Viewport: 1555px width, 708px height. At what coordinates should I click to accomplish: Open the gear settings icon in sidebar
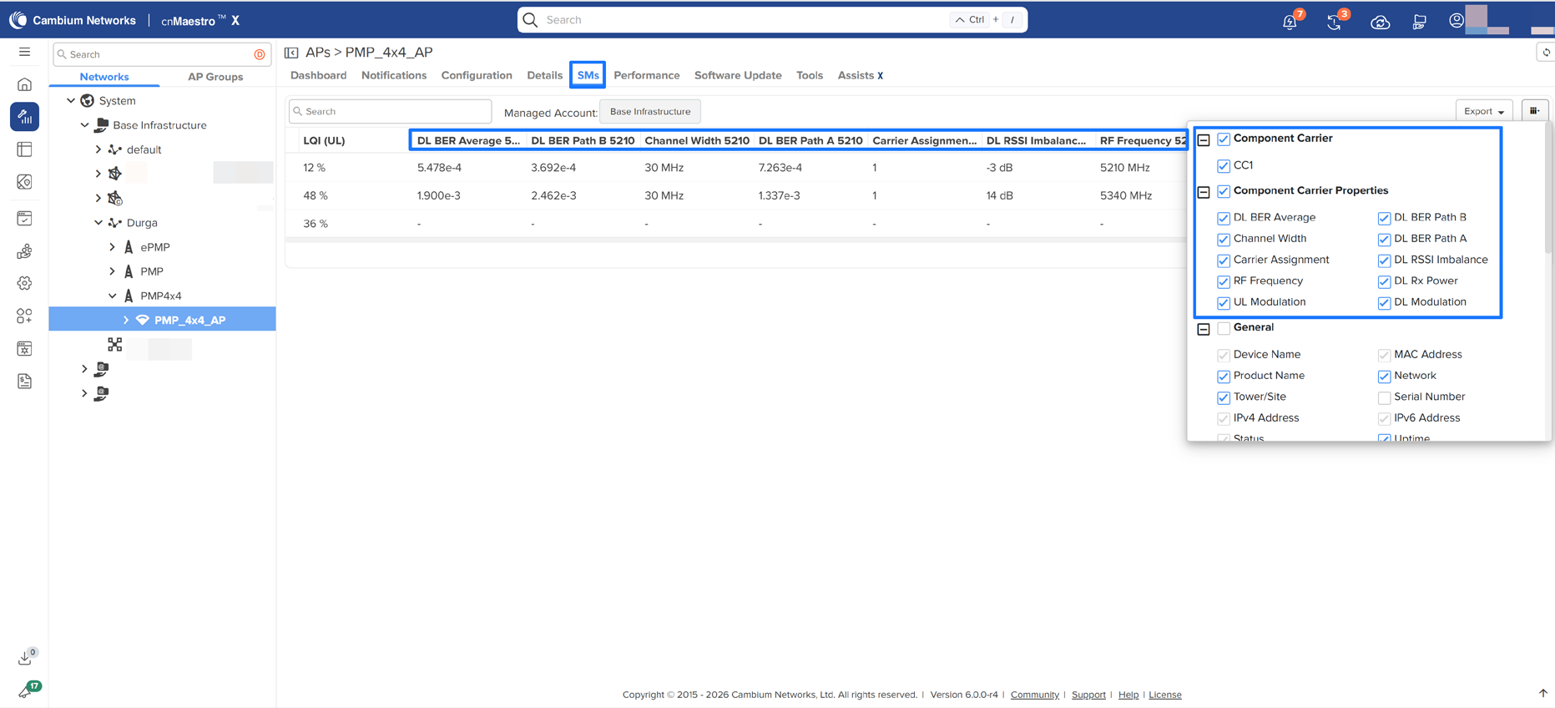24,284
